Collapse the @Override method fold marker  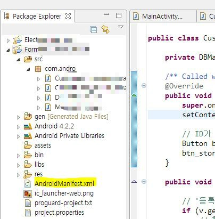pyautogui.click(x=144, y=86)
